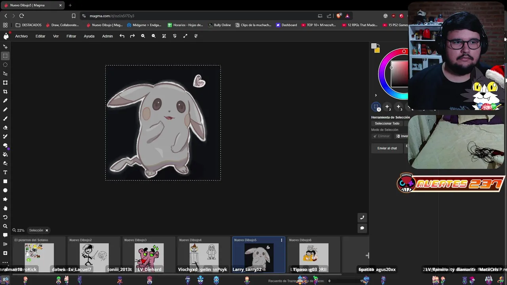This screenshot has height=285, width=507.
Task: Choose the Paint Bucket fill tool
Action: tap(5, 154)
